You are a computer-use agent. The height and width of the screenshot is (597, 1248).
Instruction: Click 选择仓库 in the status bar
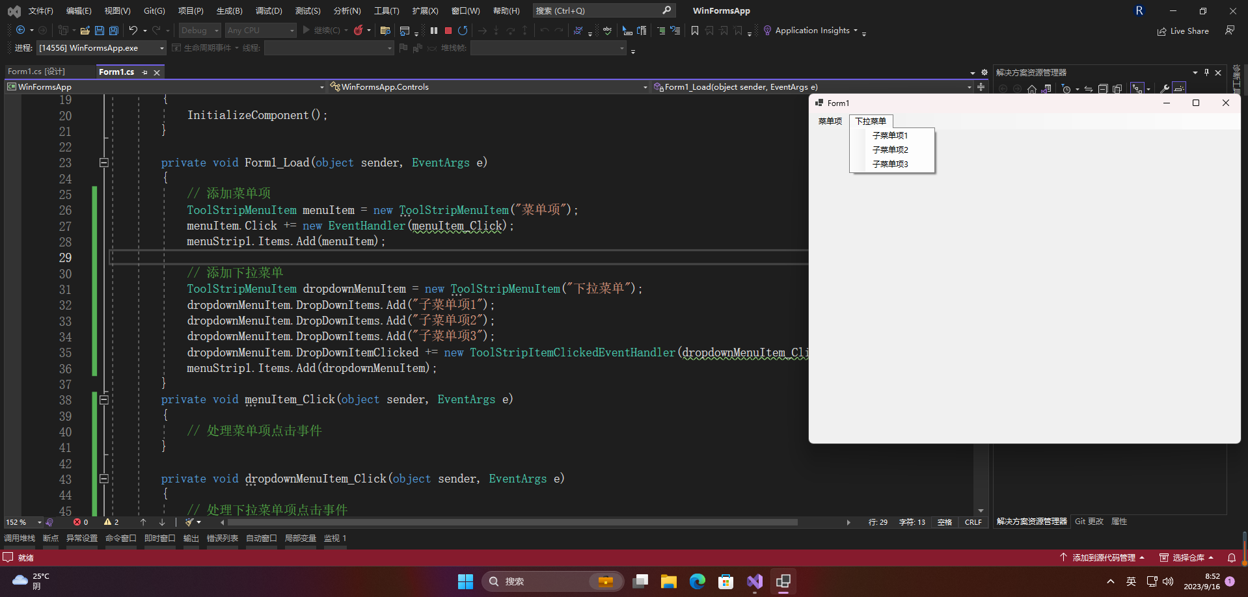1187,557
